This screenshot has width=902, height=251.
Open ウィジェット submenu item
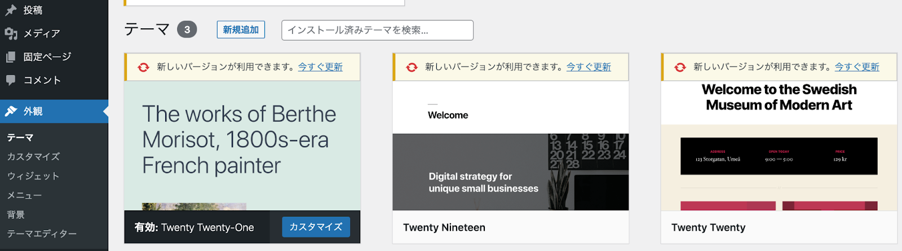[33, 176]
